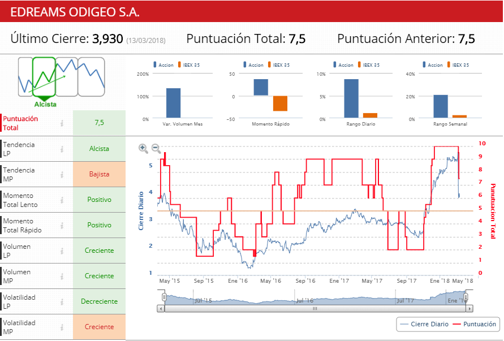Toggle IBEX 35 legend in Rango Diario chart
The height and width of the screenshot is (341, 504).
(x=369, y=65)
